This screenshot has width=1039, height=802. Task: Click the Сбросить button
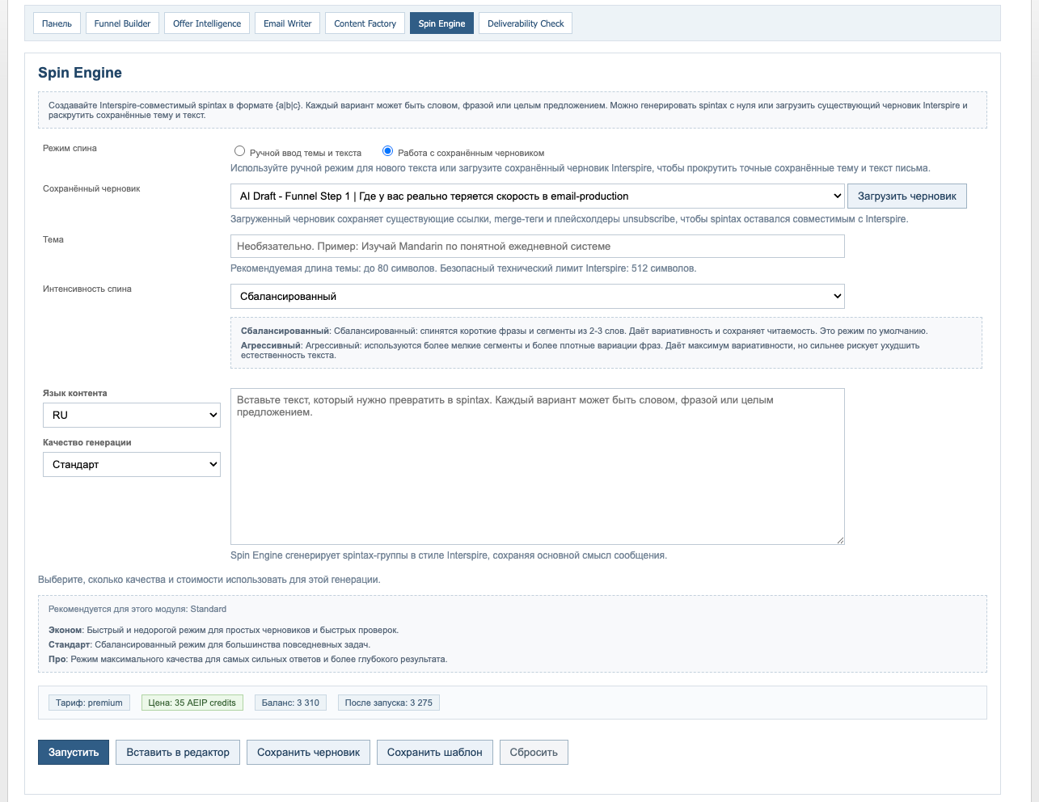(534, 753)
